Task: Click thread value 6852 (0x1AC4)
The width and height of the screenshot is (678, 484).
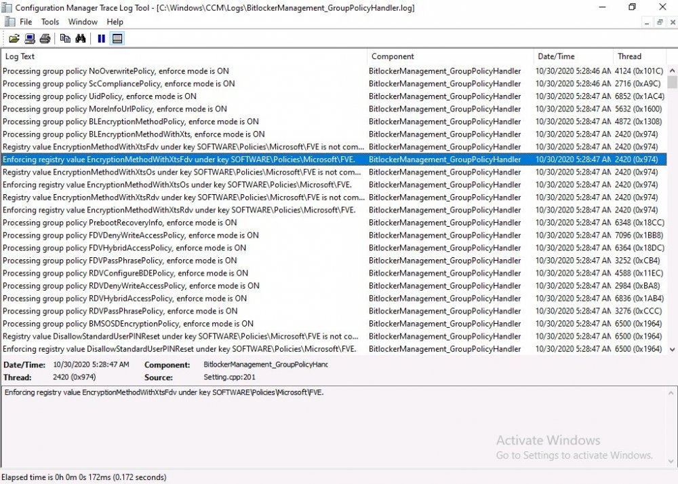Action: pyautogui.click(x=639, y=96)
